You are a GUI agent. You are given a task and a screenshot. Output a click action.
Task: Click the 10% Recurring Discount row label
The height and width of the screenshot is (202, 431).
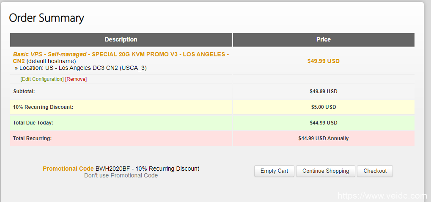pos(43,107)
